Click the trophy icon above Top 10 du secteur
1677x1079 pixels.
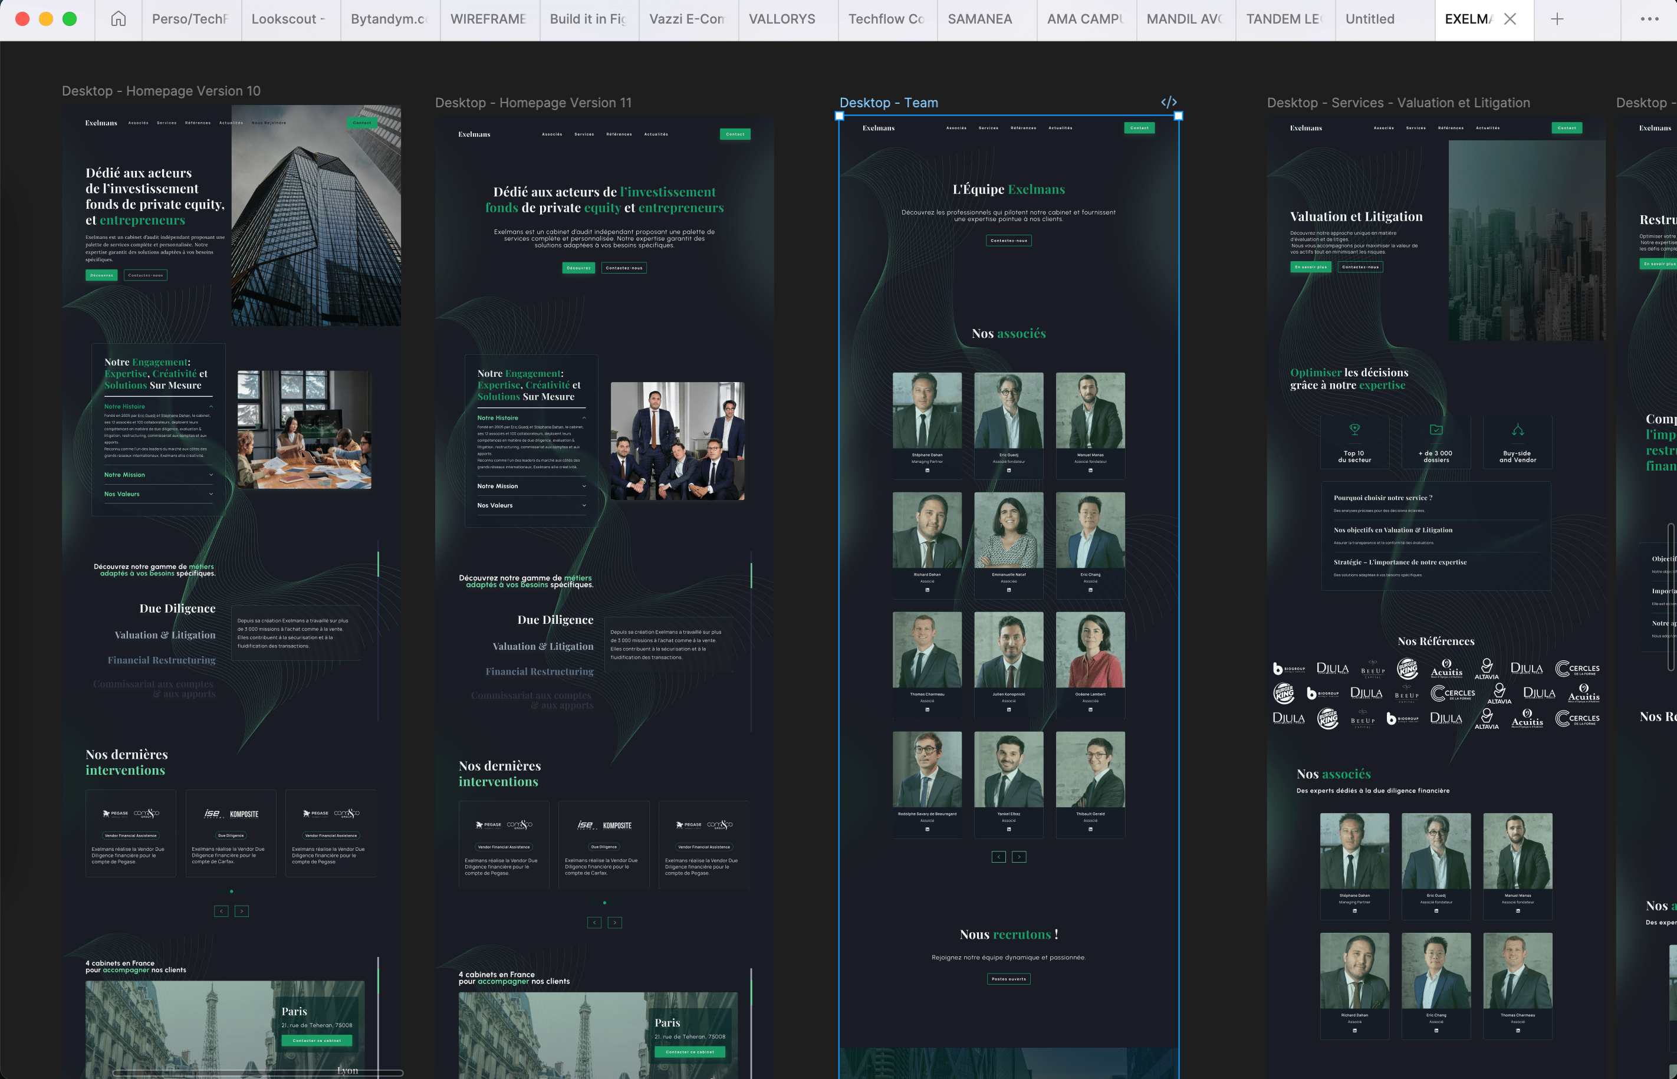[x=1354, y=429]
